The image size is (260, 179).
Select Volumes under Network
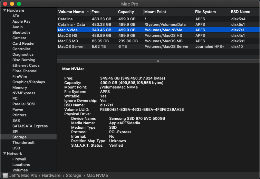20,170
